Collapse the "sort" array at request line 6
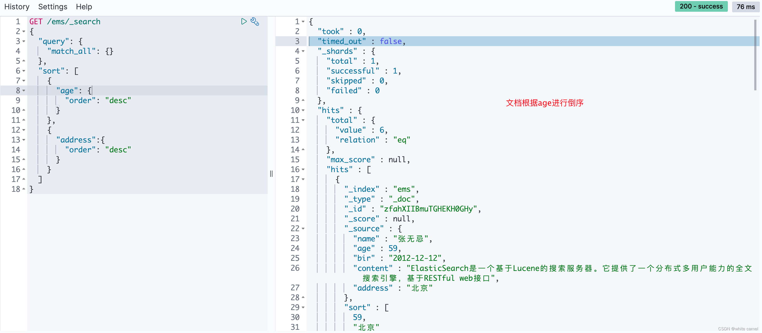Screen dimensions: 762x333 point(24,71)
